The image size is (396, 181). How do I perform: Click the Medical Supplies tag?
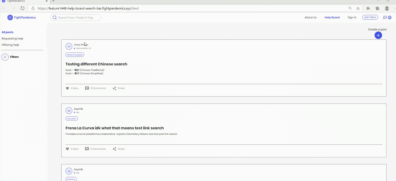(75, 55)
